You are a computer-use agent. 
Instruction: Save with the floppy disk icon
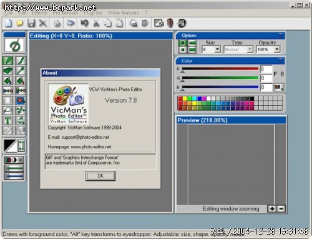tap(31, 23)
